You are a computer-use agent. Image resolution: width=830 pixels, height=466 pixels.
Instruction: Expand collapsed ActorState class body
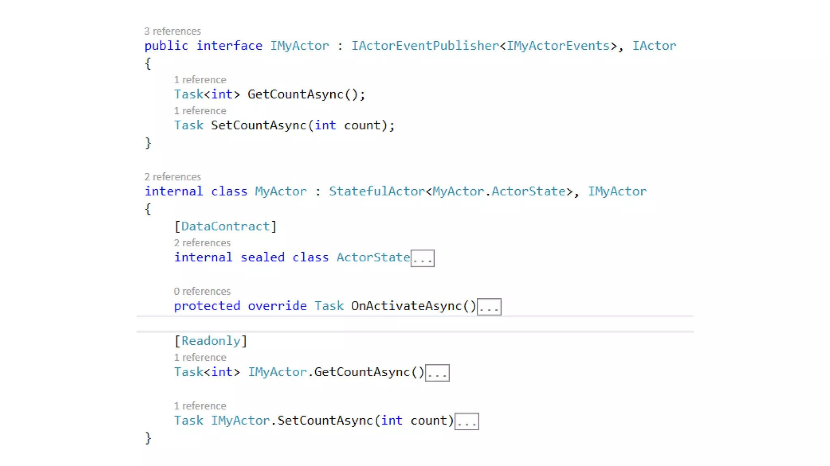click(x=422, y=258)
